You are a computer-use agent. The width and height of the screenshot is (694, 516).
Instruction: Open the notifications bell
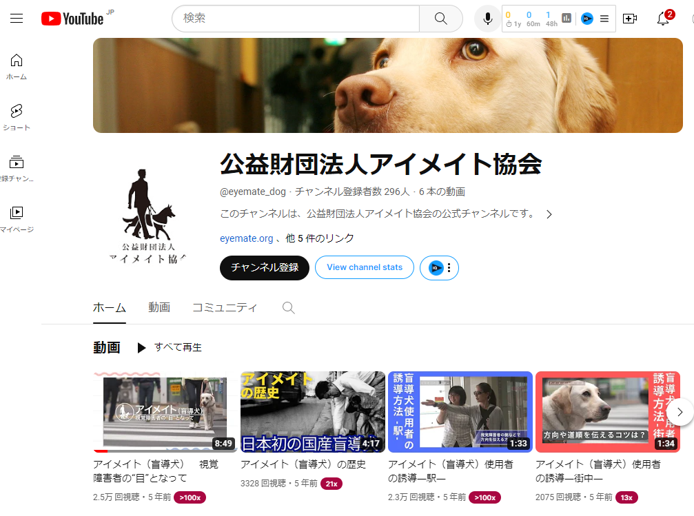(x=663, y=19)
